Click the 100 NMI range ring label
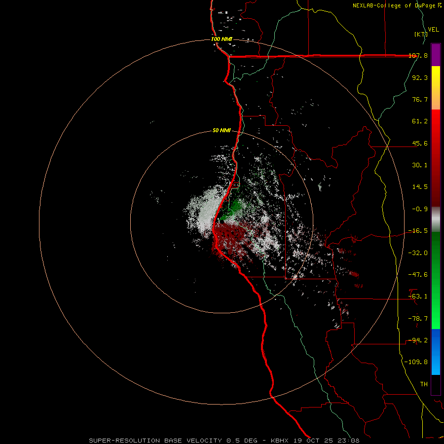This screenshot has height=444, width=444. tap(222, 39)
